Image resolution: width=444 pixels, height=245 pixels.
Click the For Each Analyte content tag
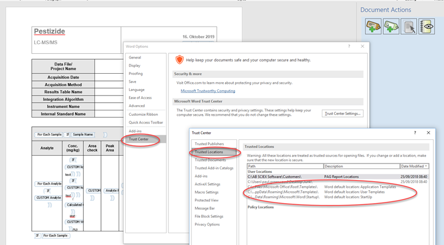pos(48,184)
